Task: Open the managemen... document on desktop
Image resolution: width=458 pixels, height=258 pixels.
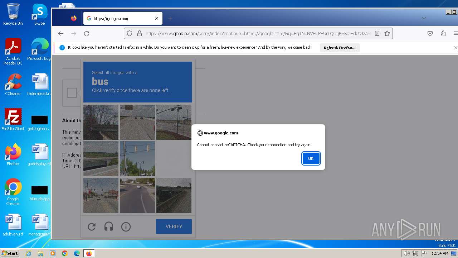Action: click(40, 225)
